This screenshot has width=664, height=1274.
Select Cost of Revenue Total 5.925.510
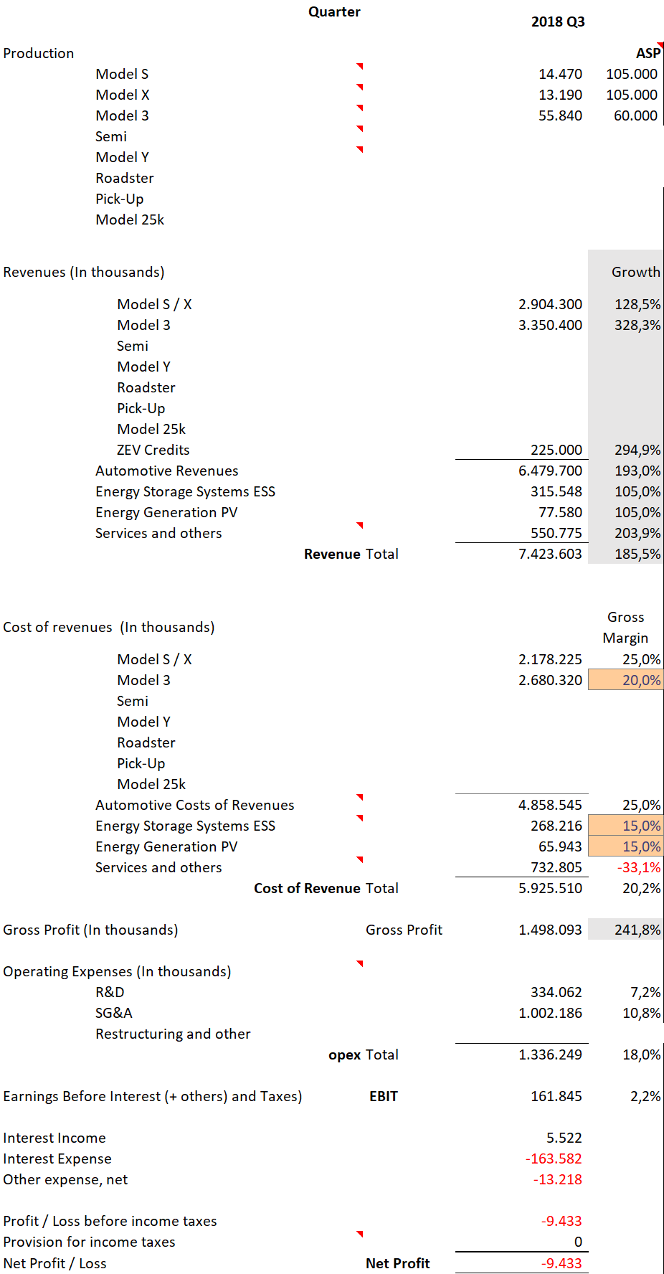550,888
